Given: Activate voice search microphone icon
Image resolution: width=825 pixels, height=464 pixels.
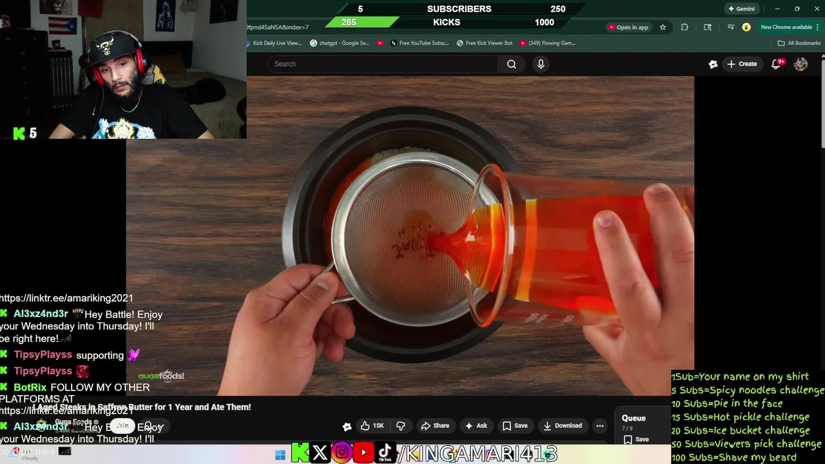Looking at the screenshot, I should point(541,64).
